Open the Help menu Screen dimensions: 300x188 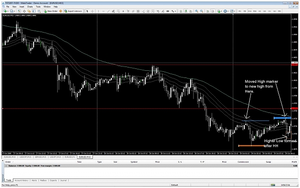pyautogui.click(x=56, y=7)
